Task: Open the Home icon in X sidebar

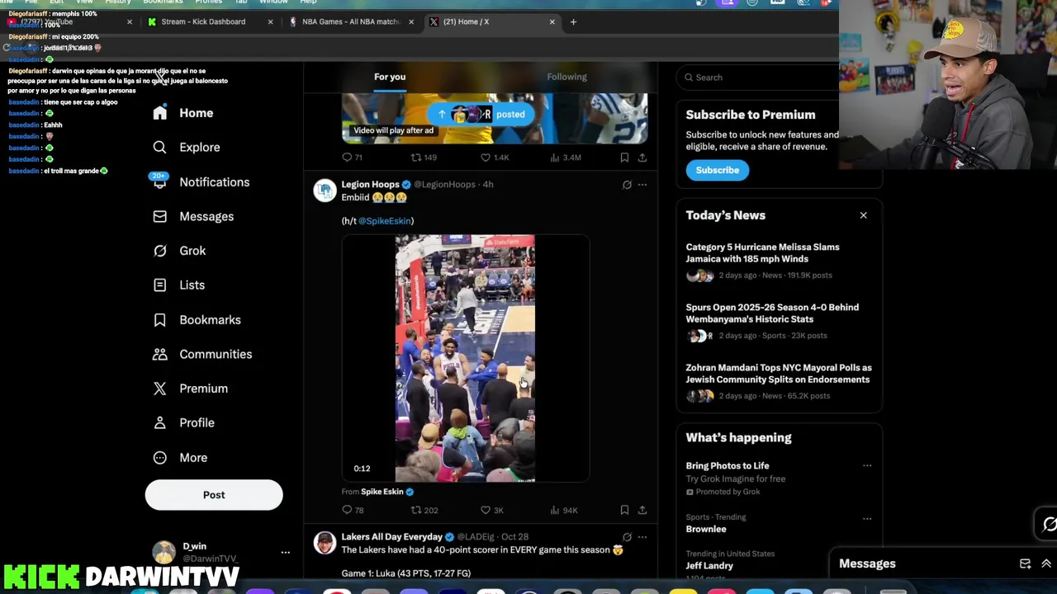Action: 159,113
